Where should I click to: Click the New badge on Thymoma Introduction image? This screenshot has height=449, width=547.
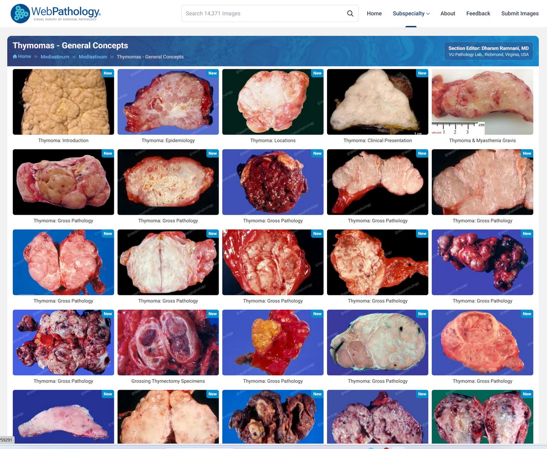107,73
